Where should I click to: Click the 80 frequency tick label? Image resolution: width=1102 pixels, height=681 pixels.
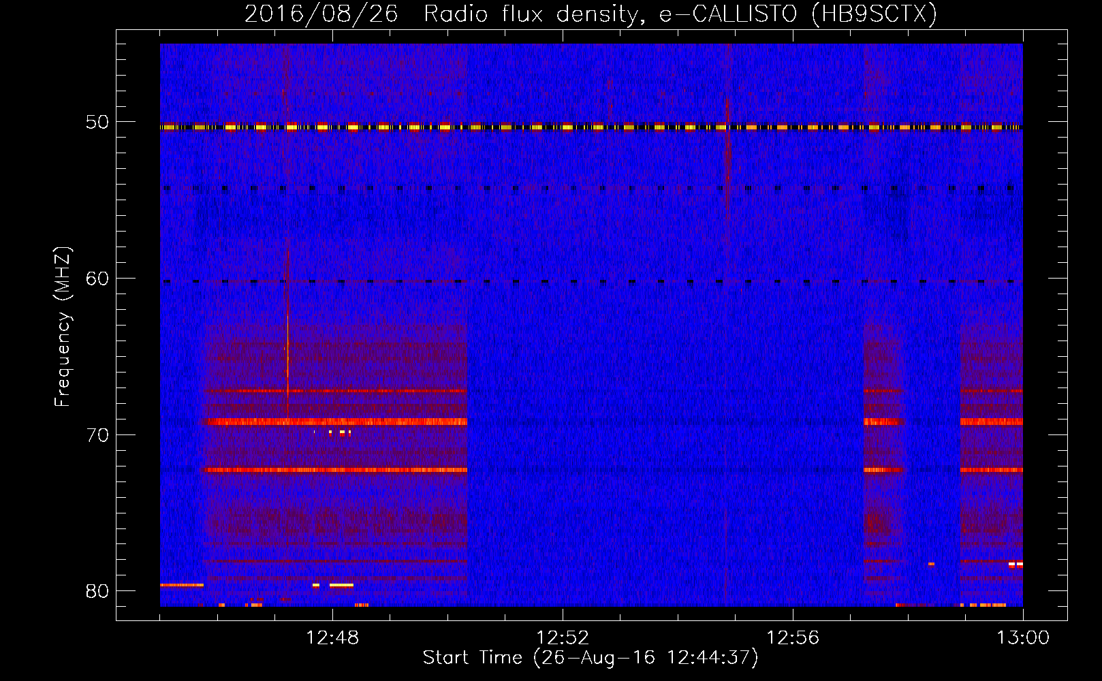click(x=97, y=591)
